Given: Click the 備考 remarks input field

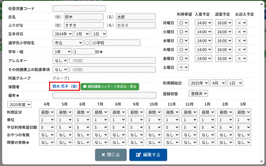Looking at the screenshot, I should click(104, 96).
